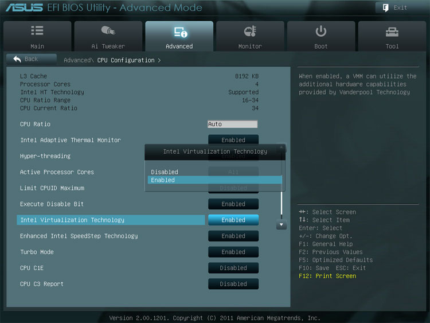Viewport: 430px width, 323px height.
Task: Click the Tool tab printer icon
Action: (392, 32)
